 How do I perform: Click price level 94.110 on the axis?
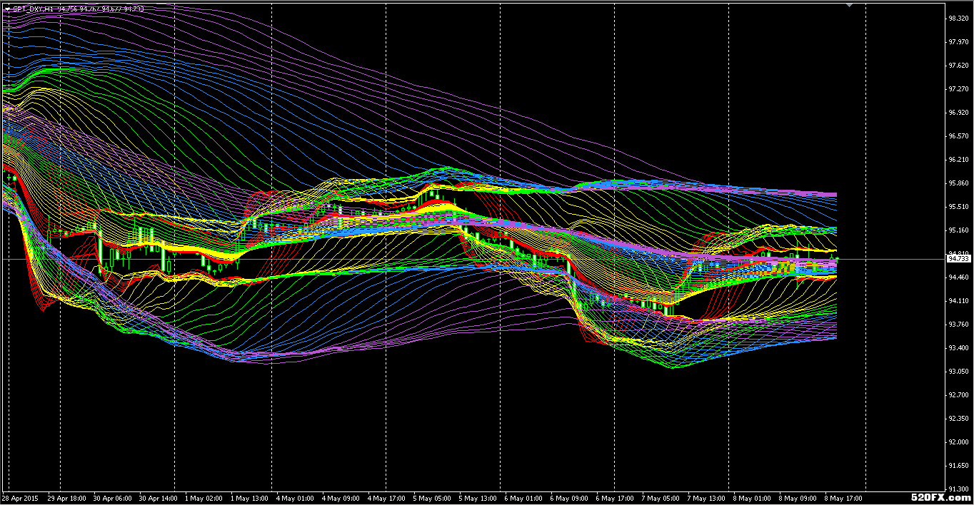tap(959, 301)
